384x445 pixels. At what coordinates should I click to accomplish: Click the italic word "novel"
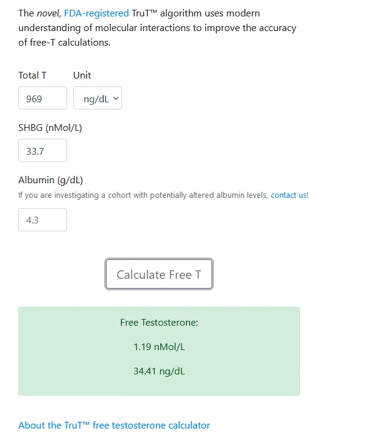(48, 13)
